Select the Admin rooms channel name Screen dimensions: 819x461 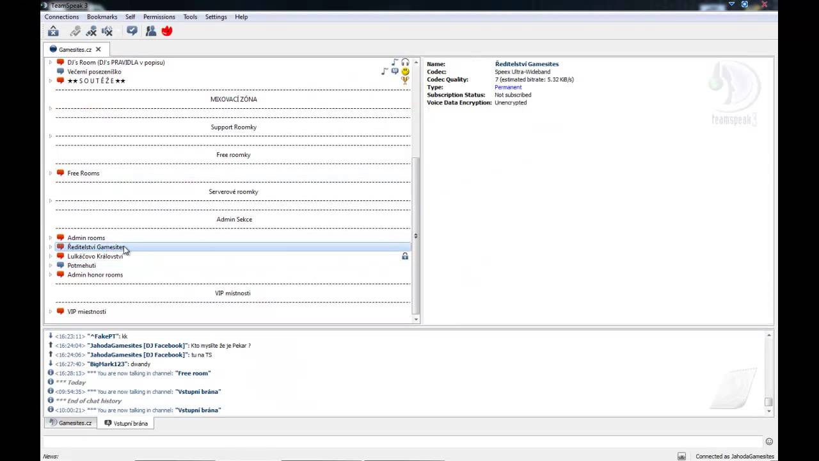click(x=86, y=238)
